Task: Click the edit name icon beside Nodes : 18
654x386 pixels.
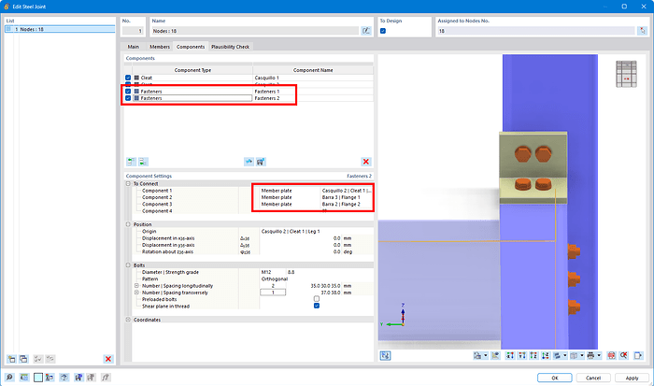Action: click(x=366, y=31)
